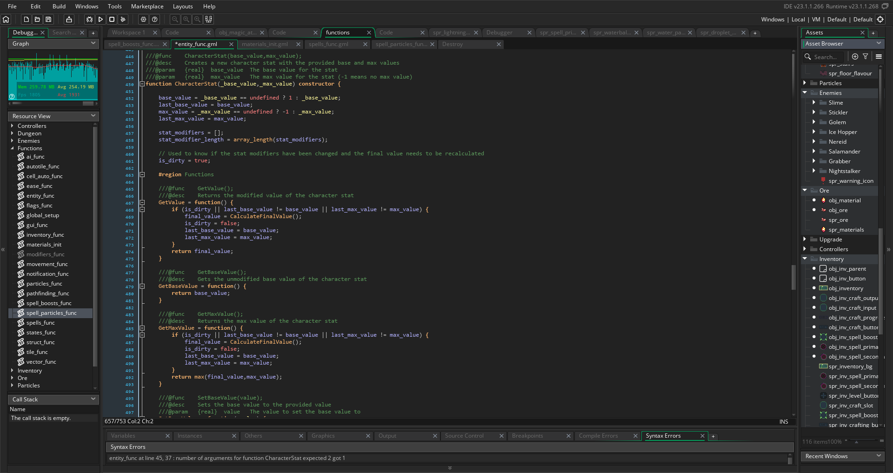Expand the Particles folder in Asset Browser

tap(805, 83)
